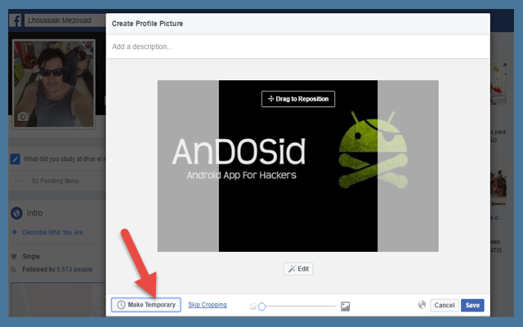Screen dimensions: 523x327
Task: Open the globe privacy selector near Cancel
Action: (422, 305)
